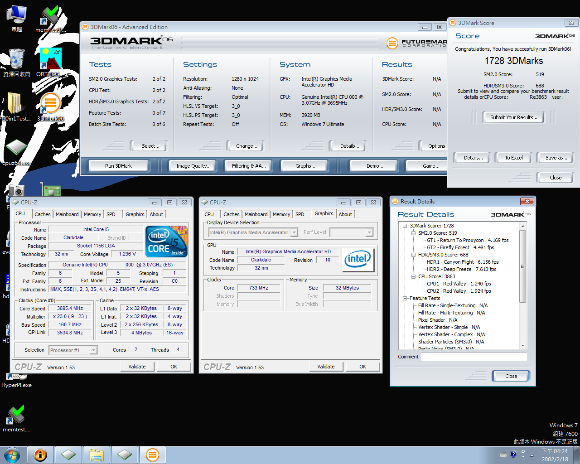Click the Comment input field

click(x=474, y=357)
